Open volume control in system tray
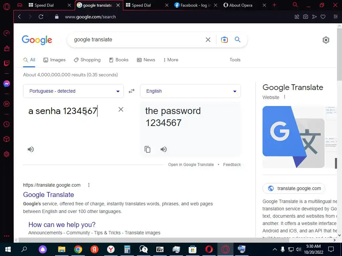 pyautogui.click(x=299, y=249)
